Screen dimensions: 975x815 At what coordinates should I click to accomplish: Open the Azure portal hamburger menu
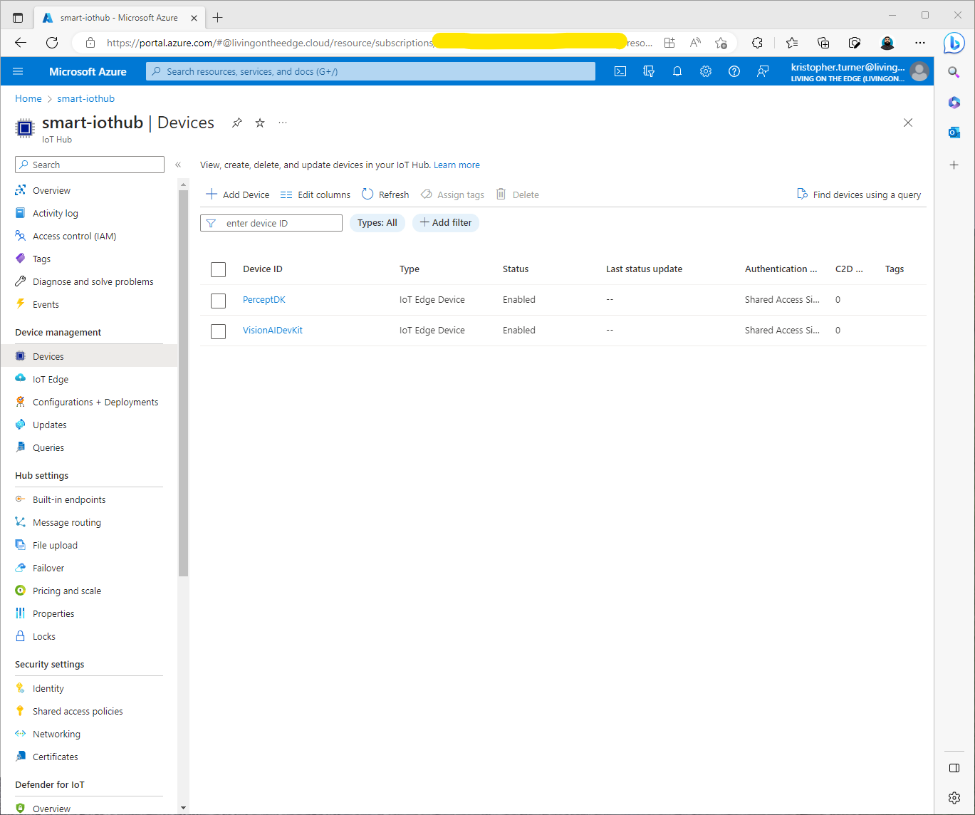coord(19,71)
